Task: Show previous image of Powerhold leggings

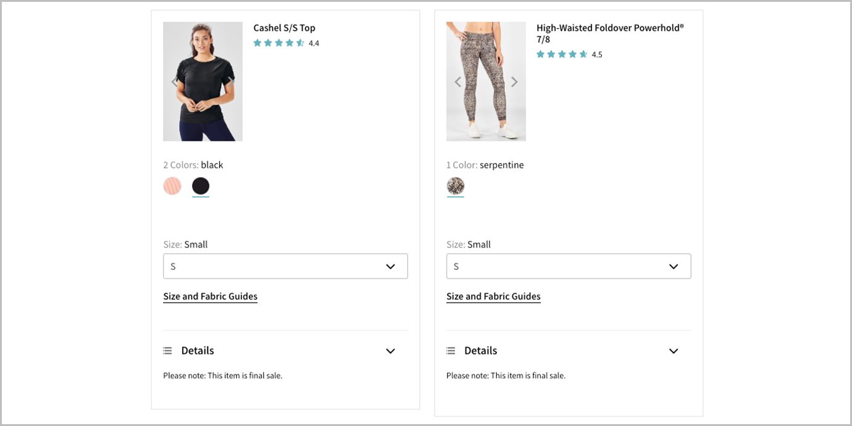Action: 457,81
